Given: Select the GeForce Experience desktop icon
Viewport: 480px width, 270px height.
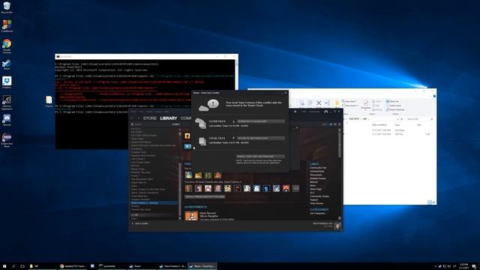Looking at the screenshot, I should pos(7,103).
